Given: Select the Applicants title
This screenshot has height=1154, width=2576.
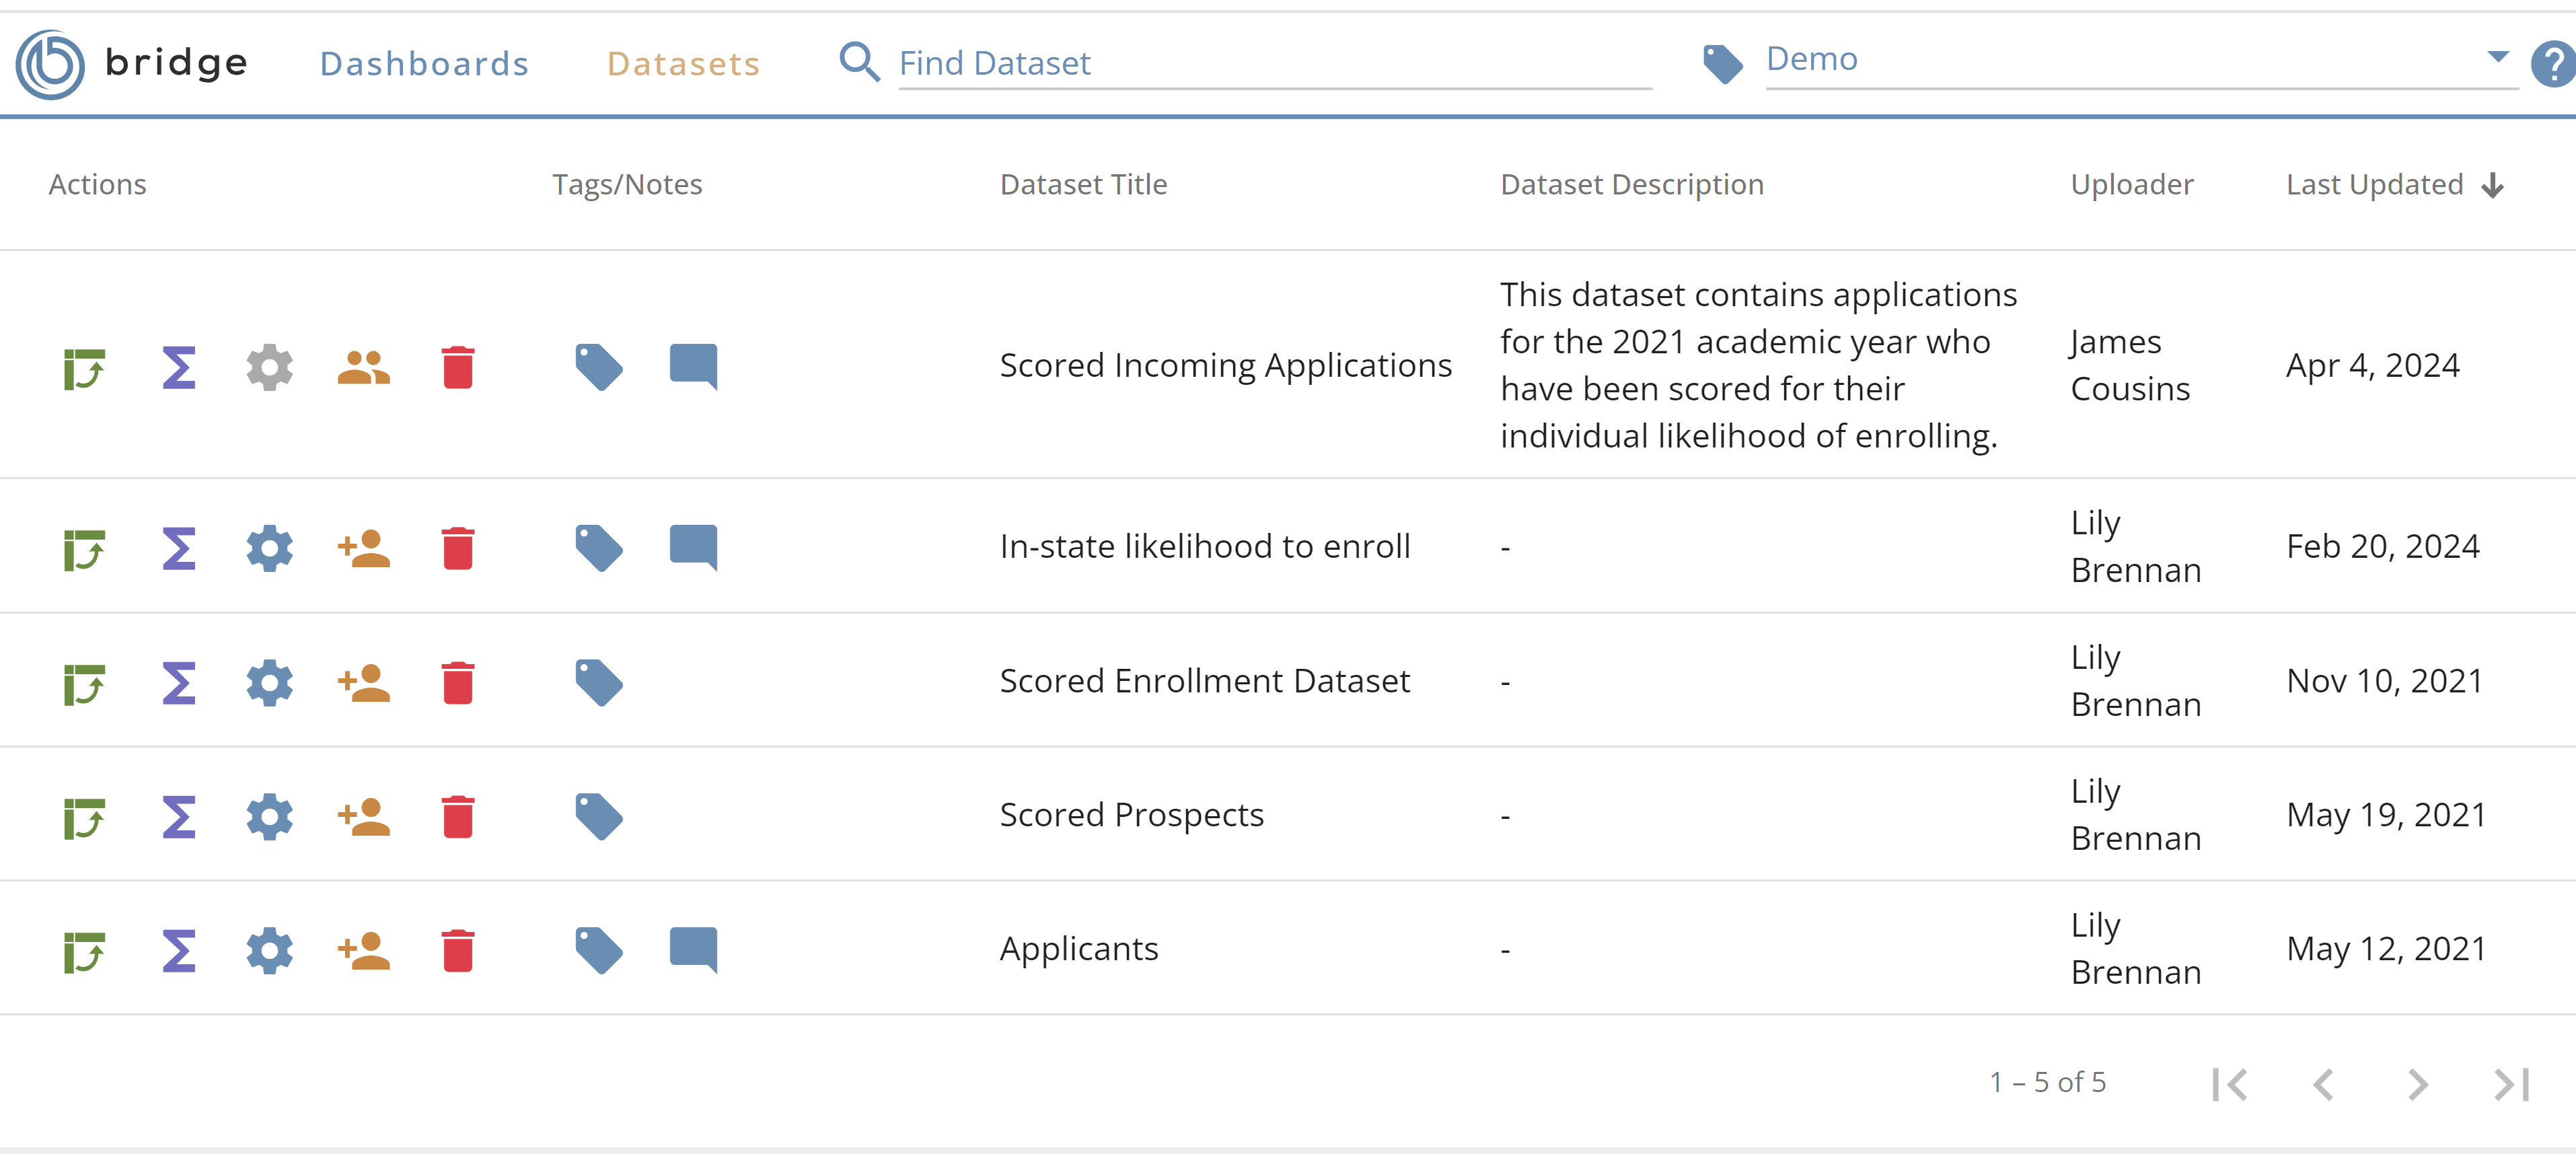Looking at the screenshot, I should (1079, 950).
